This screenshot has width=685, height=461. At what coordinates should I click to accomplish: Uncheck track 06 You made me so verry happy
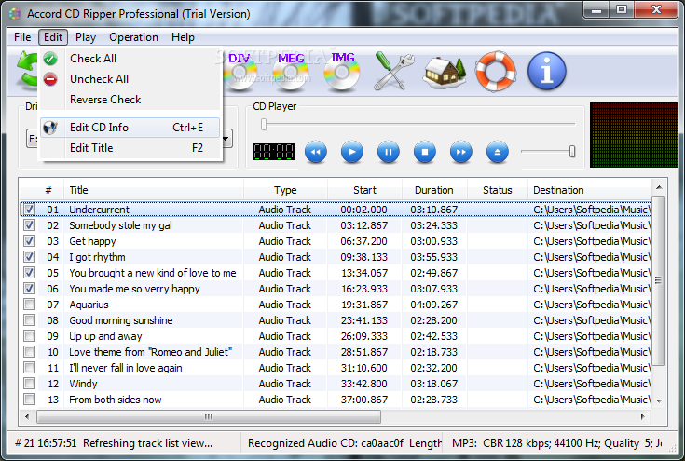pyautogui.click(x=29, y=289)
